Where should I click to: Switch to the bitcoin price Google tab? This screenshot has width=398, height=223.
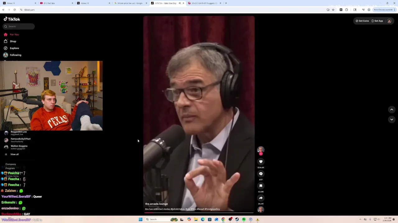(130, 3)
